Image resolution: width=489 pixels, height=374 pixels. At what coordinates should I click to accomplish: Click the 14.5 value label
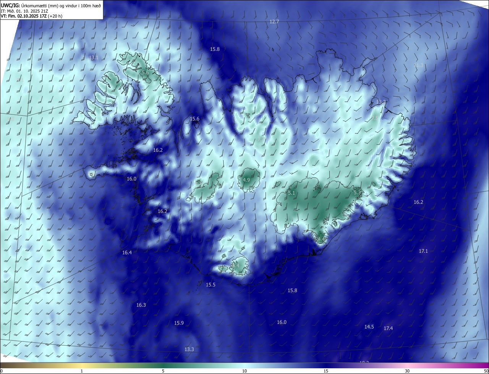(369, 327)
